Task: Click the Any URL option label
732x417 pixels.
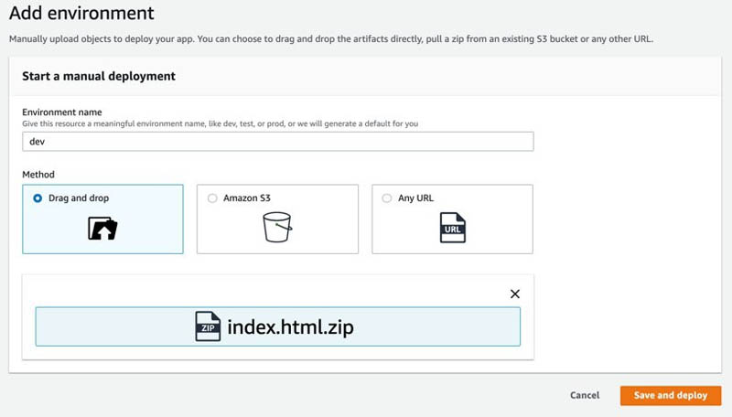Action: 416,198
